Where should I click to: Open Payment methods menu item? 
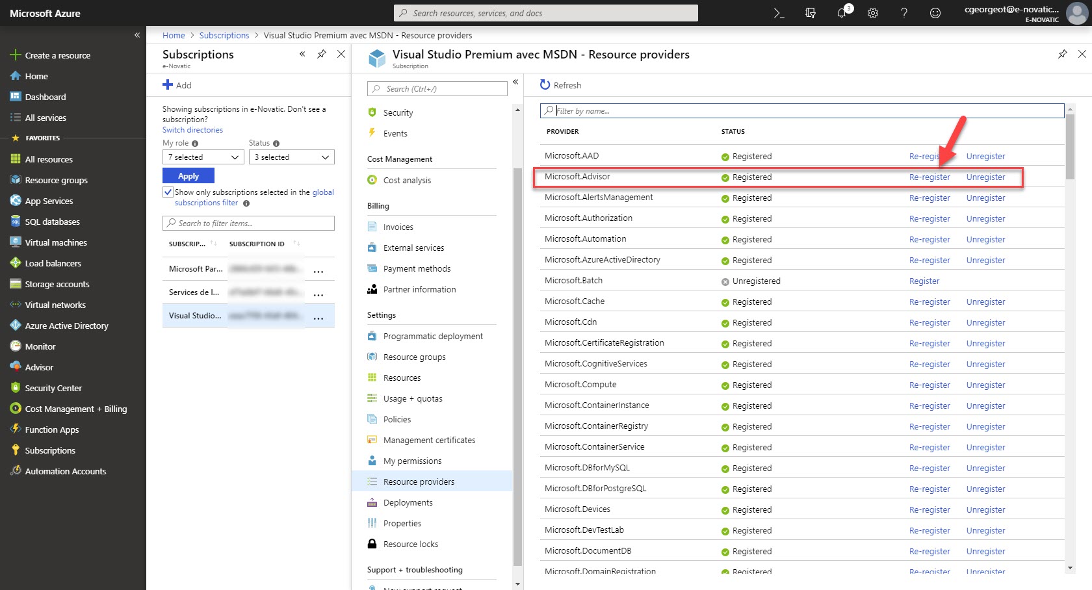click(417, 268)
